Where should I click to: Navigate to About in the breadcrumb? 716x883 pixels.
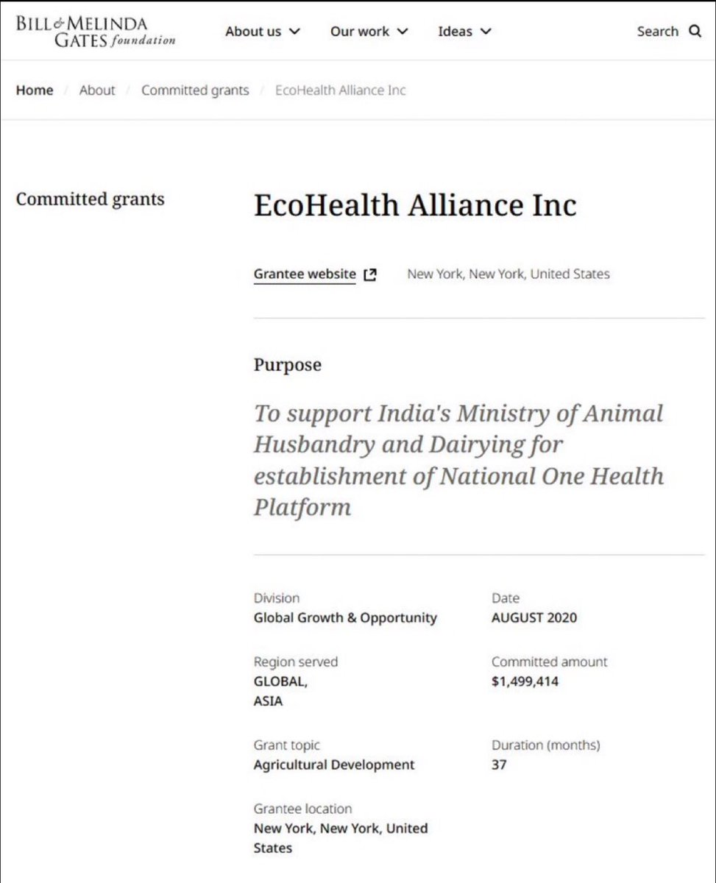[x=97, y=91]
